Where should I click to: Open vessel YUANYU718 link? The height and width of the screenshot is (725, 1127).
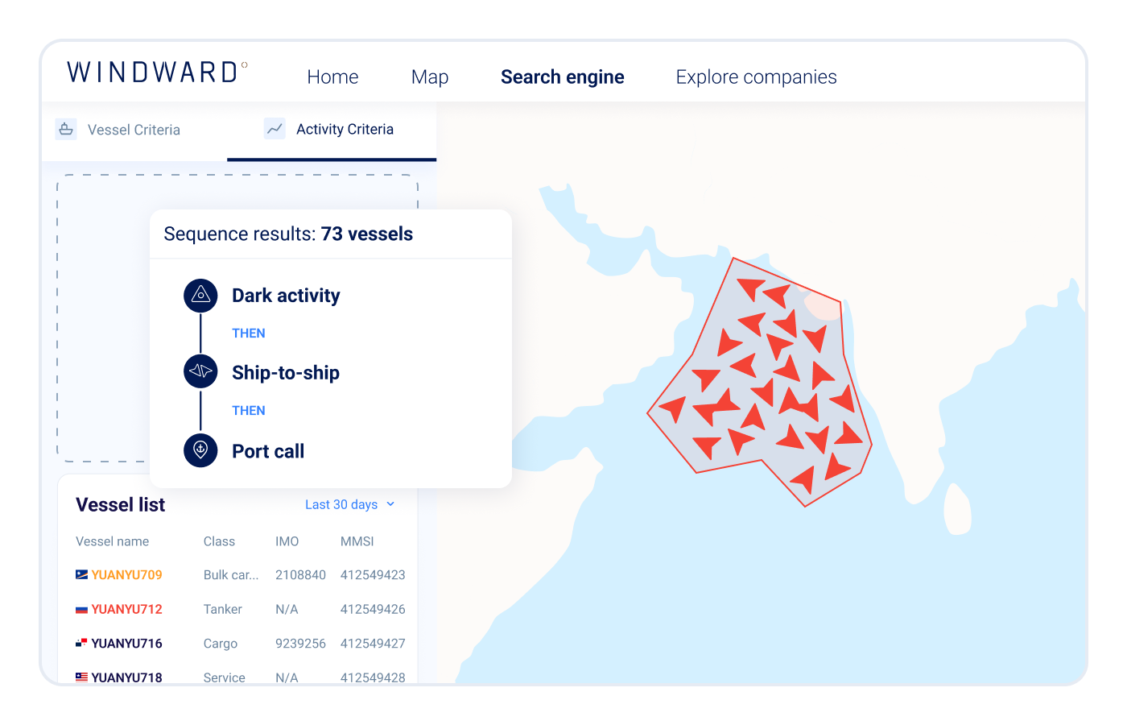click(126, 677)
